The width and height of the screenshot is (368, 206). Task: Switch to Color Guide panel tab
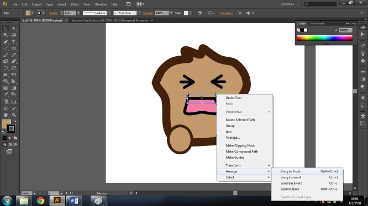[317, 23]
